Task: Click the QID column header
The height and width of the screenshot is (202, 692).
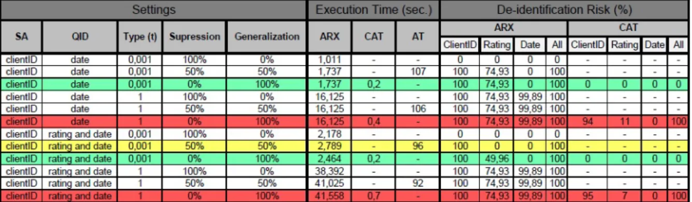Action: click(80, 37)
